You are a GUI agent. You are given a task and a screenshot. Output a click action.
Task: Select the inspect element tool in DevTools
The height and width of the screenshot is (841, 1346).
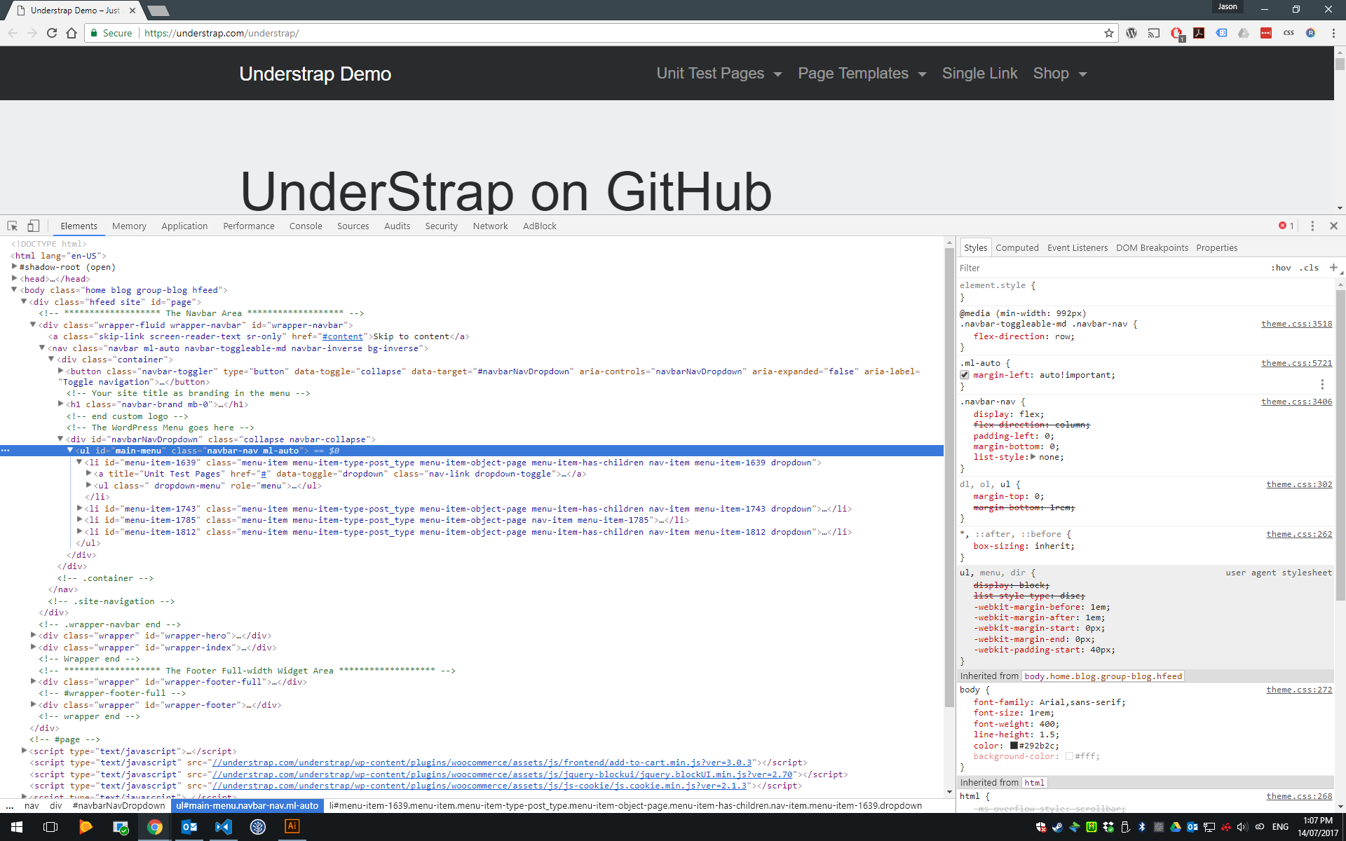click(11, 226)
